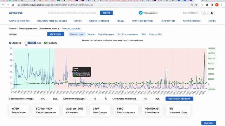Open the browser side panel icon

pos(212,5)
